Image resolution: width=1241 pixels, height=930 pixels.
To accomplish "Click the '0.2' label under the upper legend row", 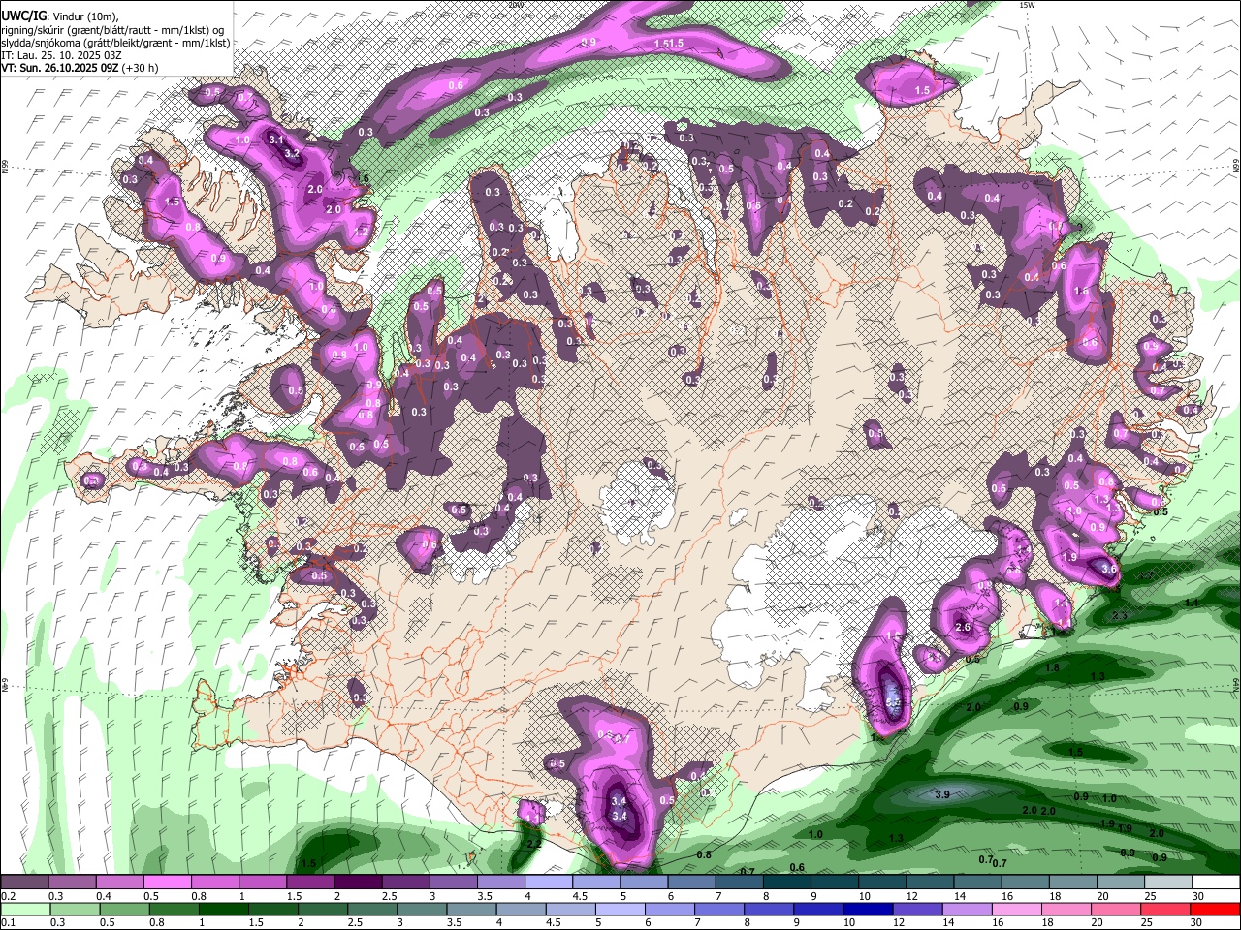I will [x=8, y=896].
